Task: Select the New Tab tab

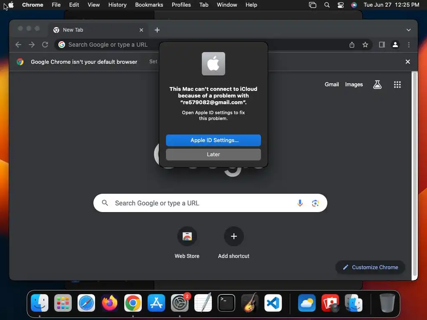Action: click(x=98, y=30)
